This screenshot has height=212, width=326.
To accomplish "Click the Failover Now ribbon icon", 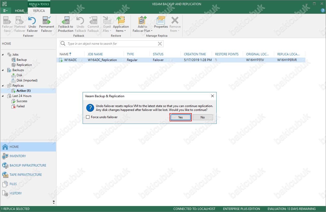I will click(7, 24).
